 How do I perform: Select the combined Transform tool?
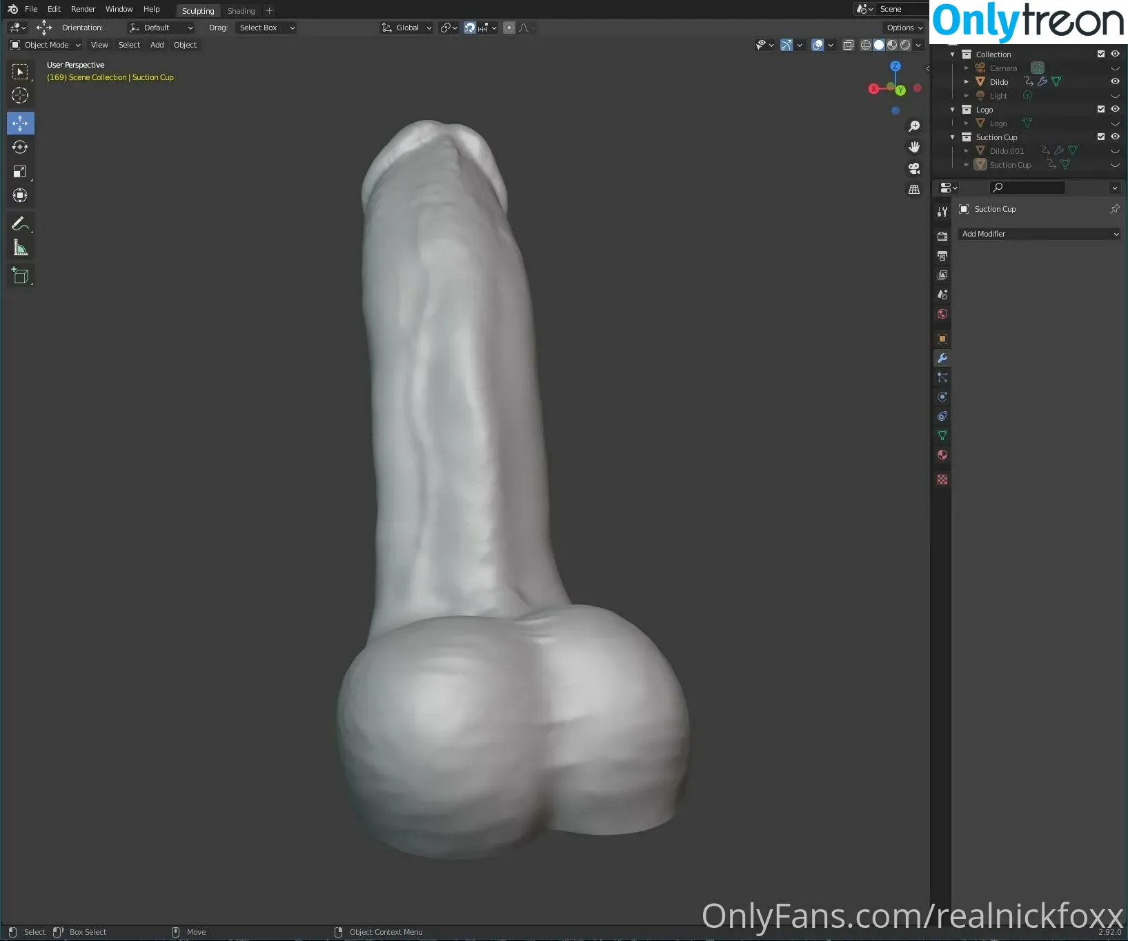(x=20, y=196)
